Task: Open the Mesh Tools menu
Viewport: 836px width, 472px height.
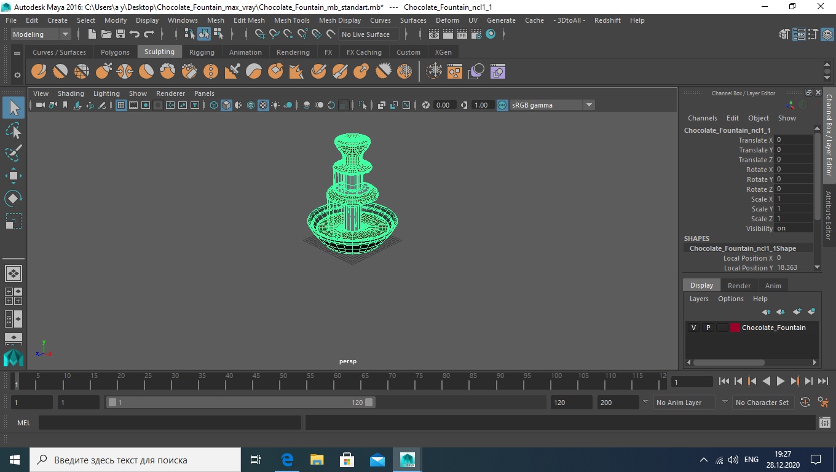Action: tap(291, 20)
